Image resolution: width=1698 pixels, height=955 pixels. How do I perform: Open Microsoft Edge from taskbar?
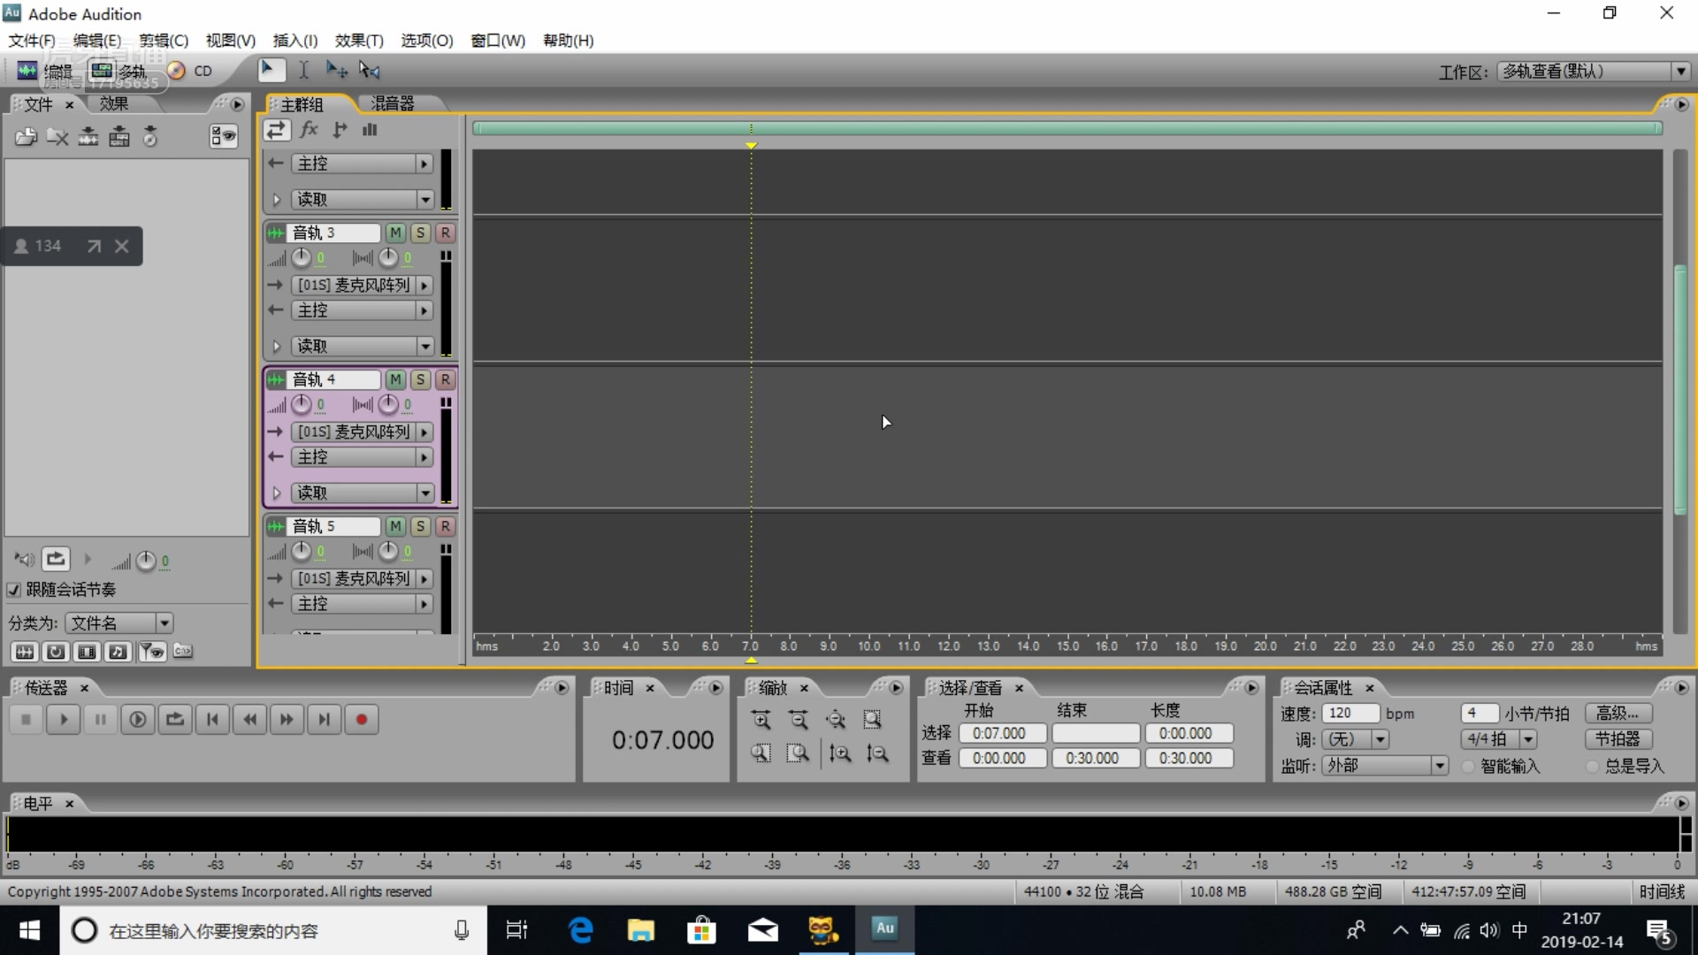click(581, 930)
